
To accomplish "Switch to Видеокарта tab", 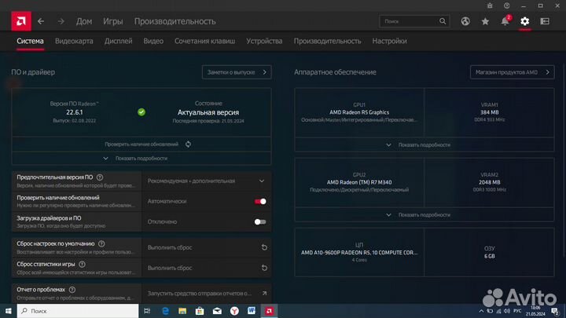I will tap(74, 41).
